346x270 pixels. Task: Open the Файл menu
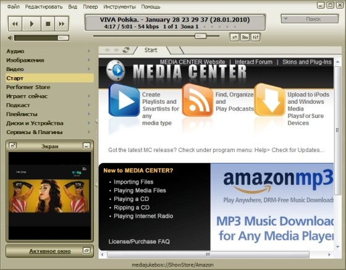[14, 7]
